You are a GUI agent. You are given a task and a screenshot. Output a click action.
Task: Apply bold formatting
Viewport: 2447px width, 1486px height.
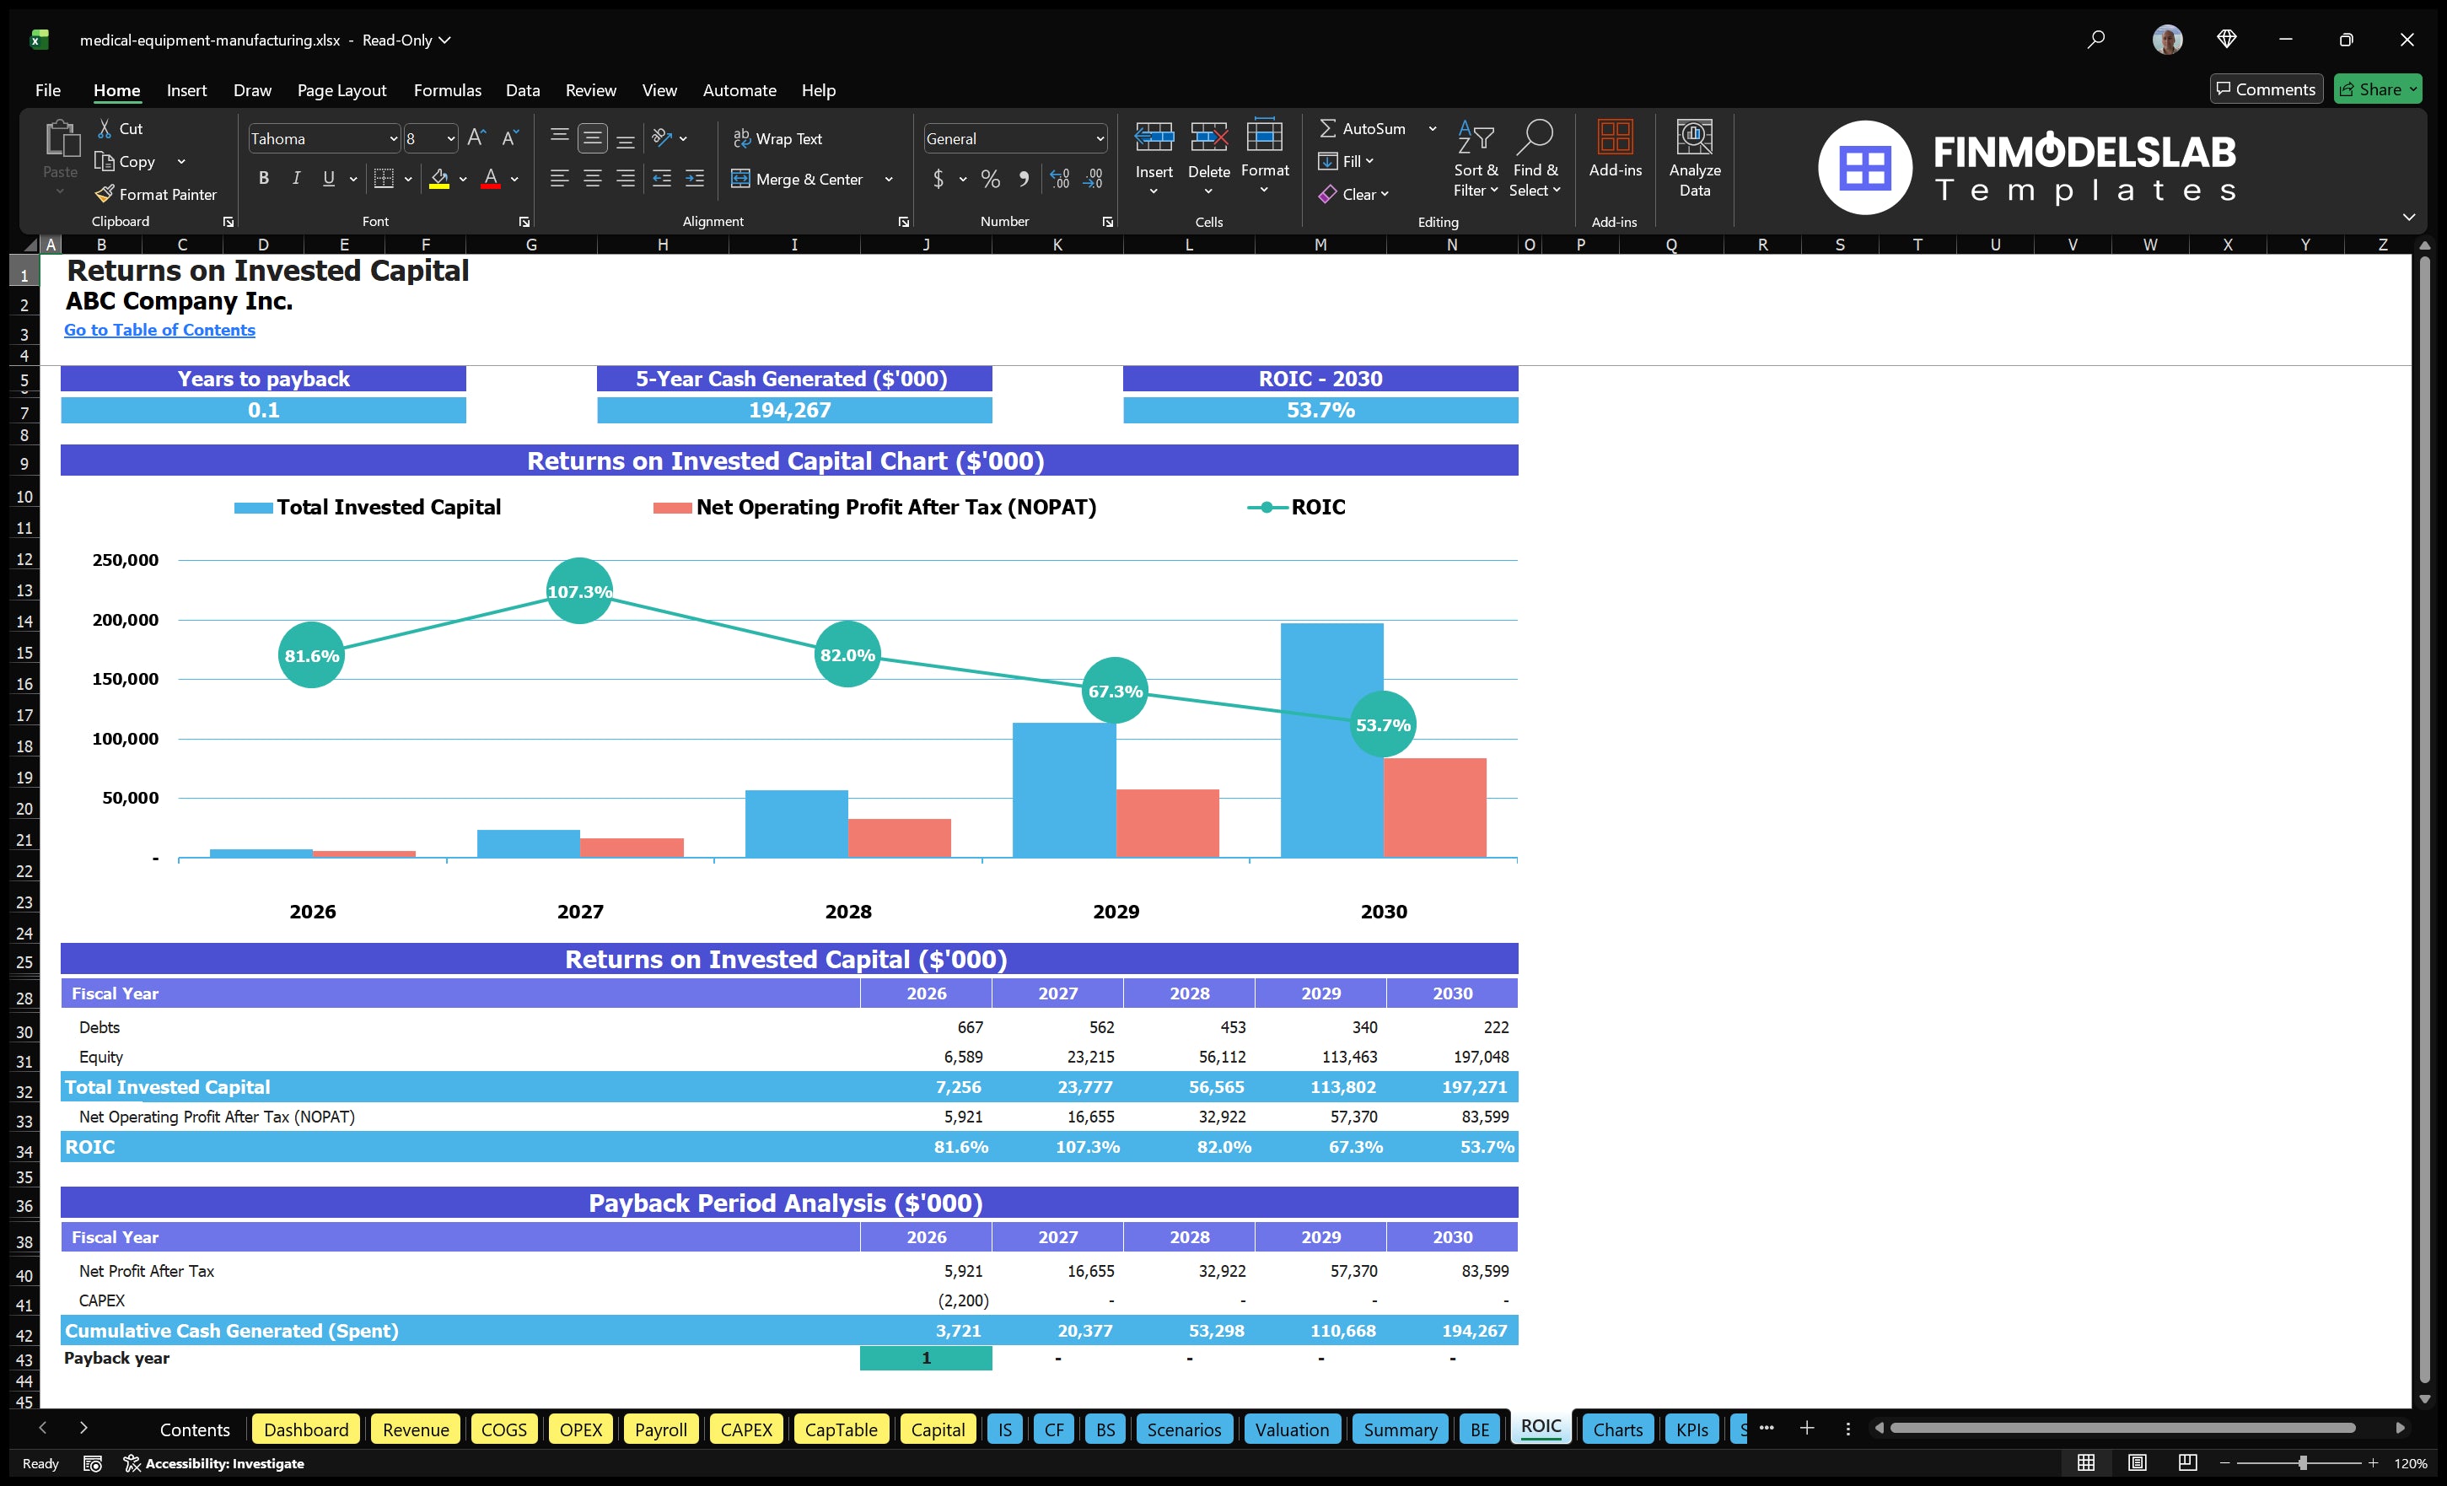click(x=263, y=178)
